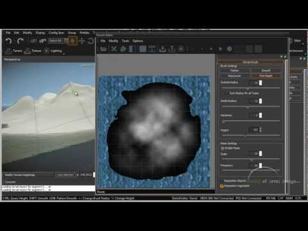The height and width of the screenshot is (231, 308).
Task: Open the Group menu
Action: coord(72,33)
